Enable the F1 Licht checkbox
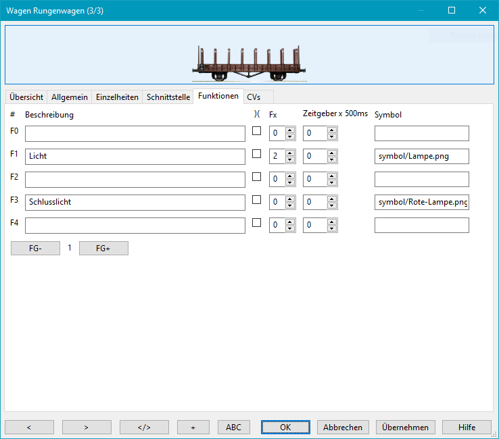The image size is (499, 439). click(256, 154)
